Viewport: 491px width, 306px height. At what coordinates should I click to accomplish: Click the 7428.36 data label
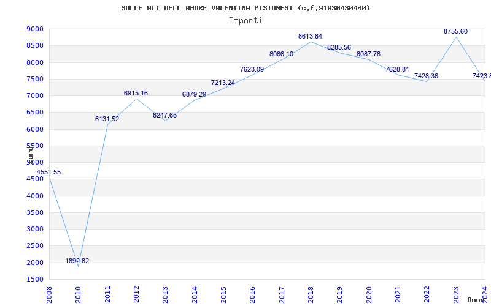pos(426,76)
